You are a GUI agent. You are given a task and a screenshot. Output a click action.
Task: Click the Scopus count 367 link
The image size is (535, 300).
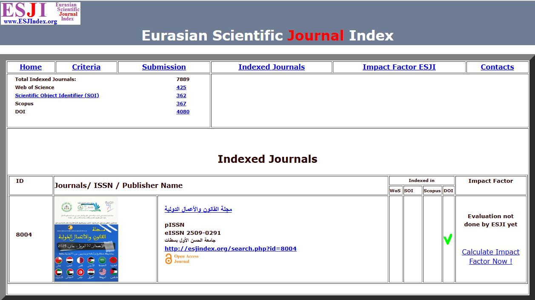[x=181, y=104]
